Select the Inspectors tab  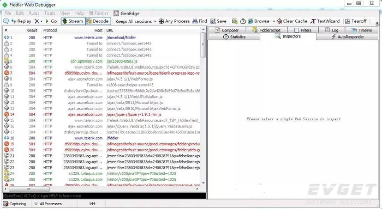[288, 36]
